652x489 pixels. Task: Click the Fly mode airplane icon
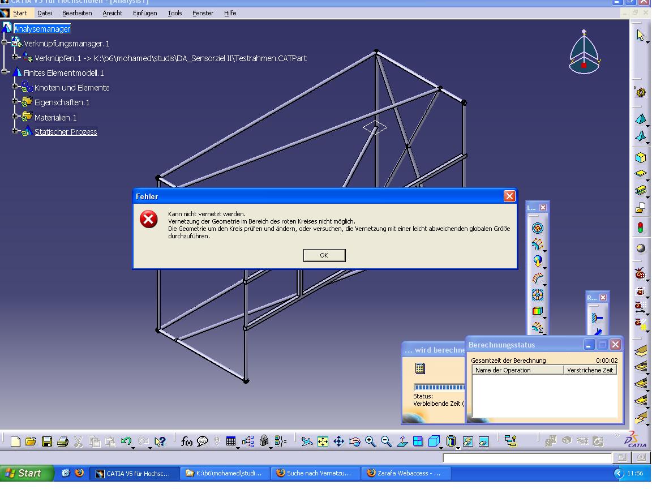[307, 441]
